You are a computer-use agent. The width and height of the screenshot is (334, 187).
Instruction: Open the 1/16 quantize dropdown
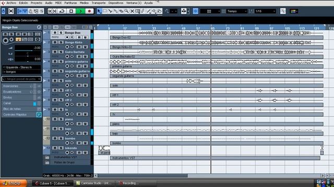click(x=265, y=11)
